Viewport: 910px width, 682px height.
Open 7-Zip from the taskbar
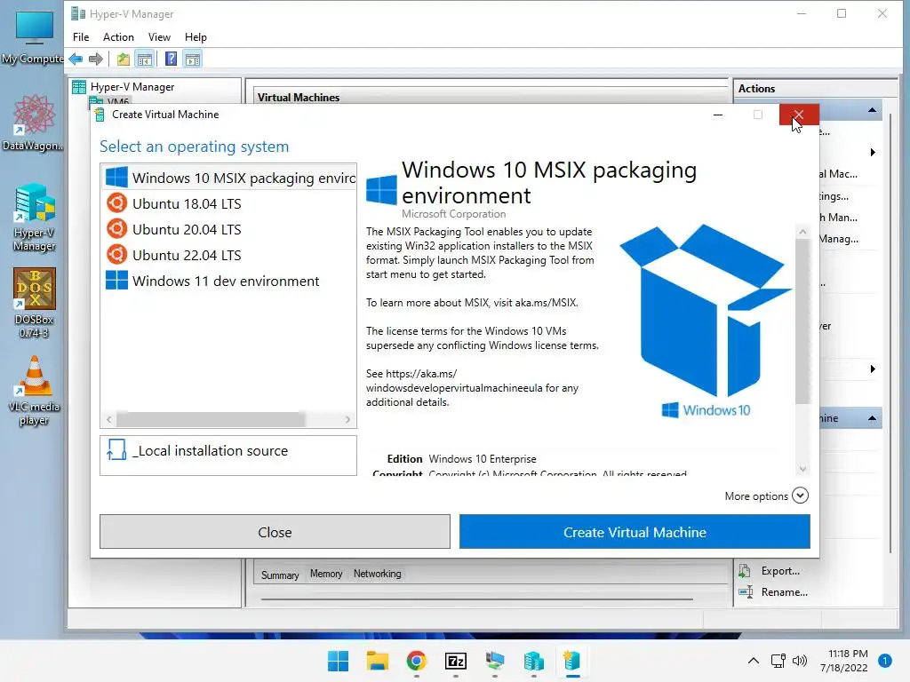pyautogui.click(x=456, y=661)
